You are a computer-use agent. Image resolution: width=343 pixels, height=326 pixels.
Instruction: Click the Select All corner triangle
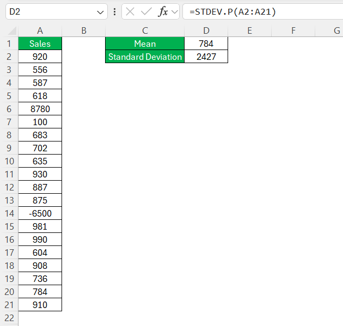click(x=12, y=31)
